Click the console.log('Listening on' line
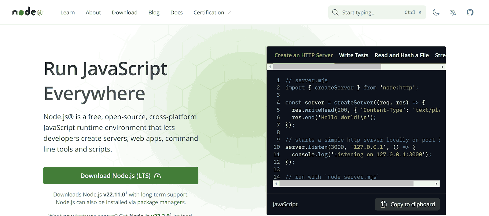Image resolution: width=489 pixels, height=216 pixels. pos(362,154)
